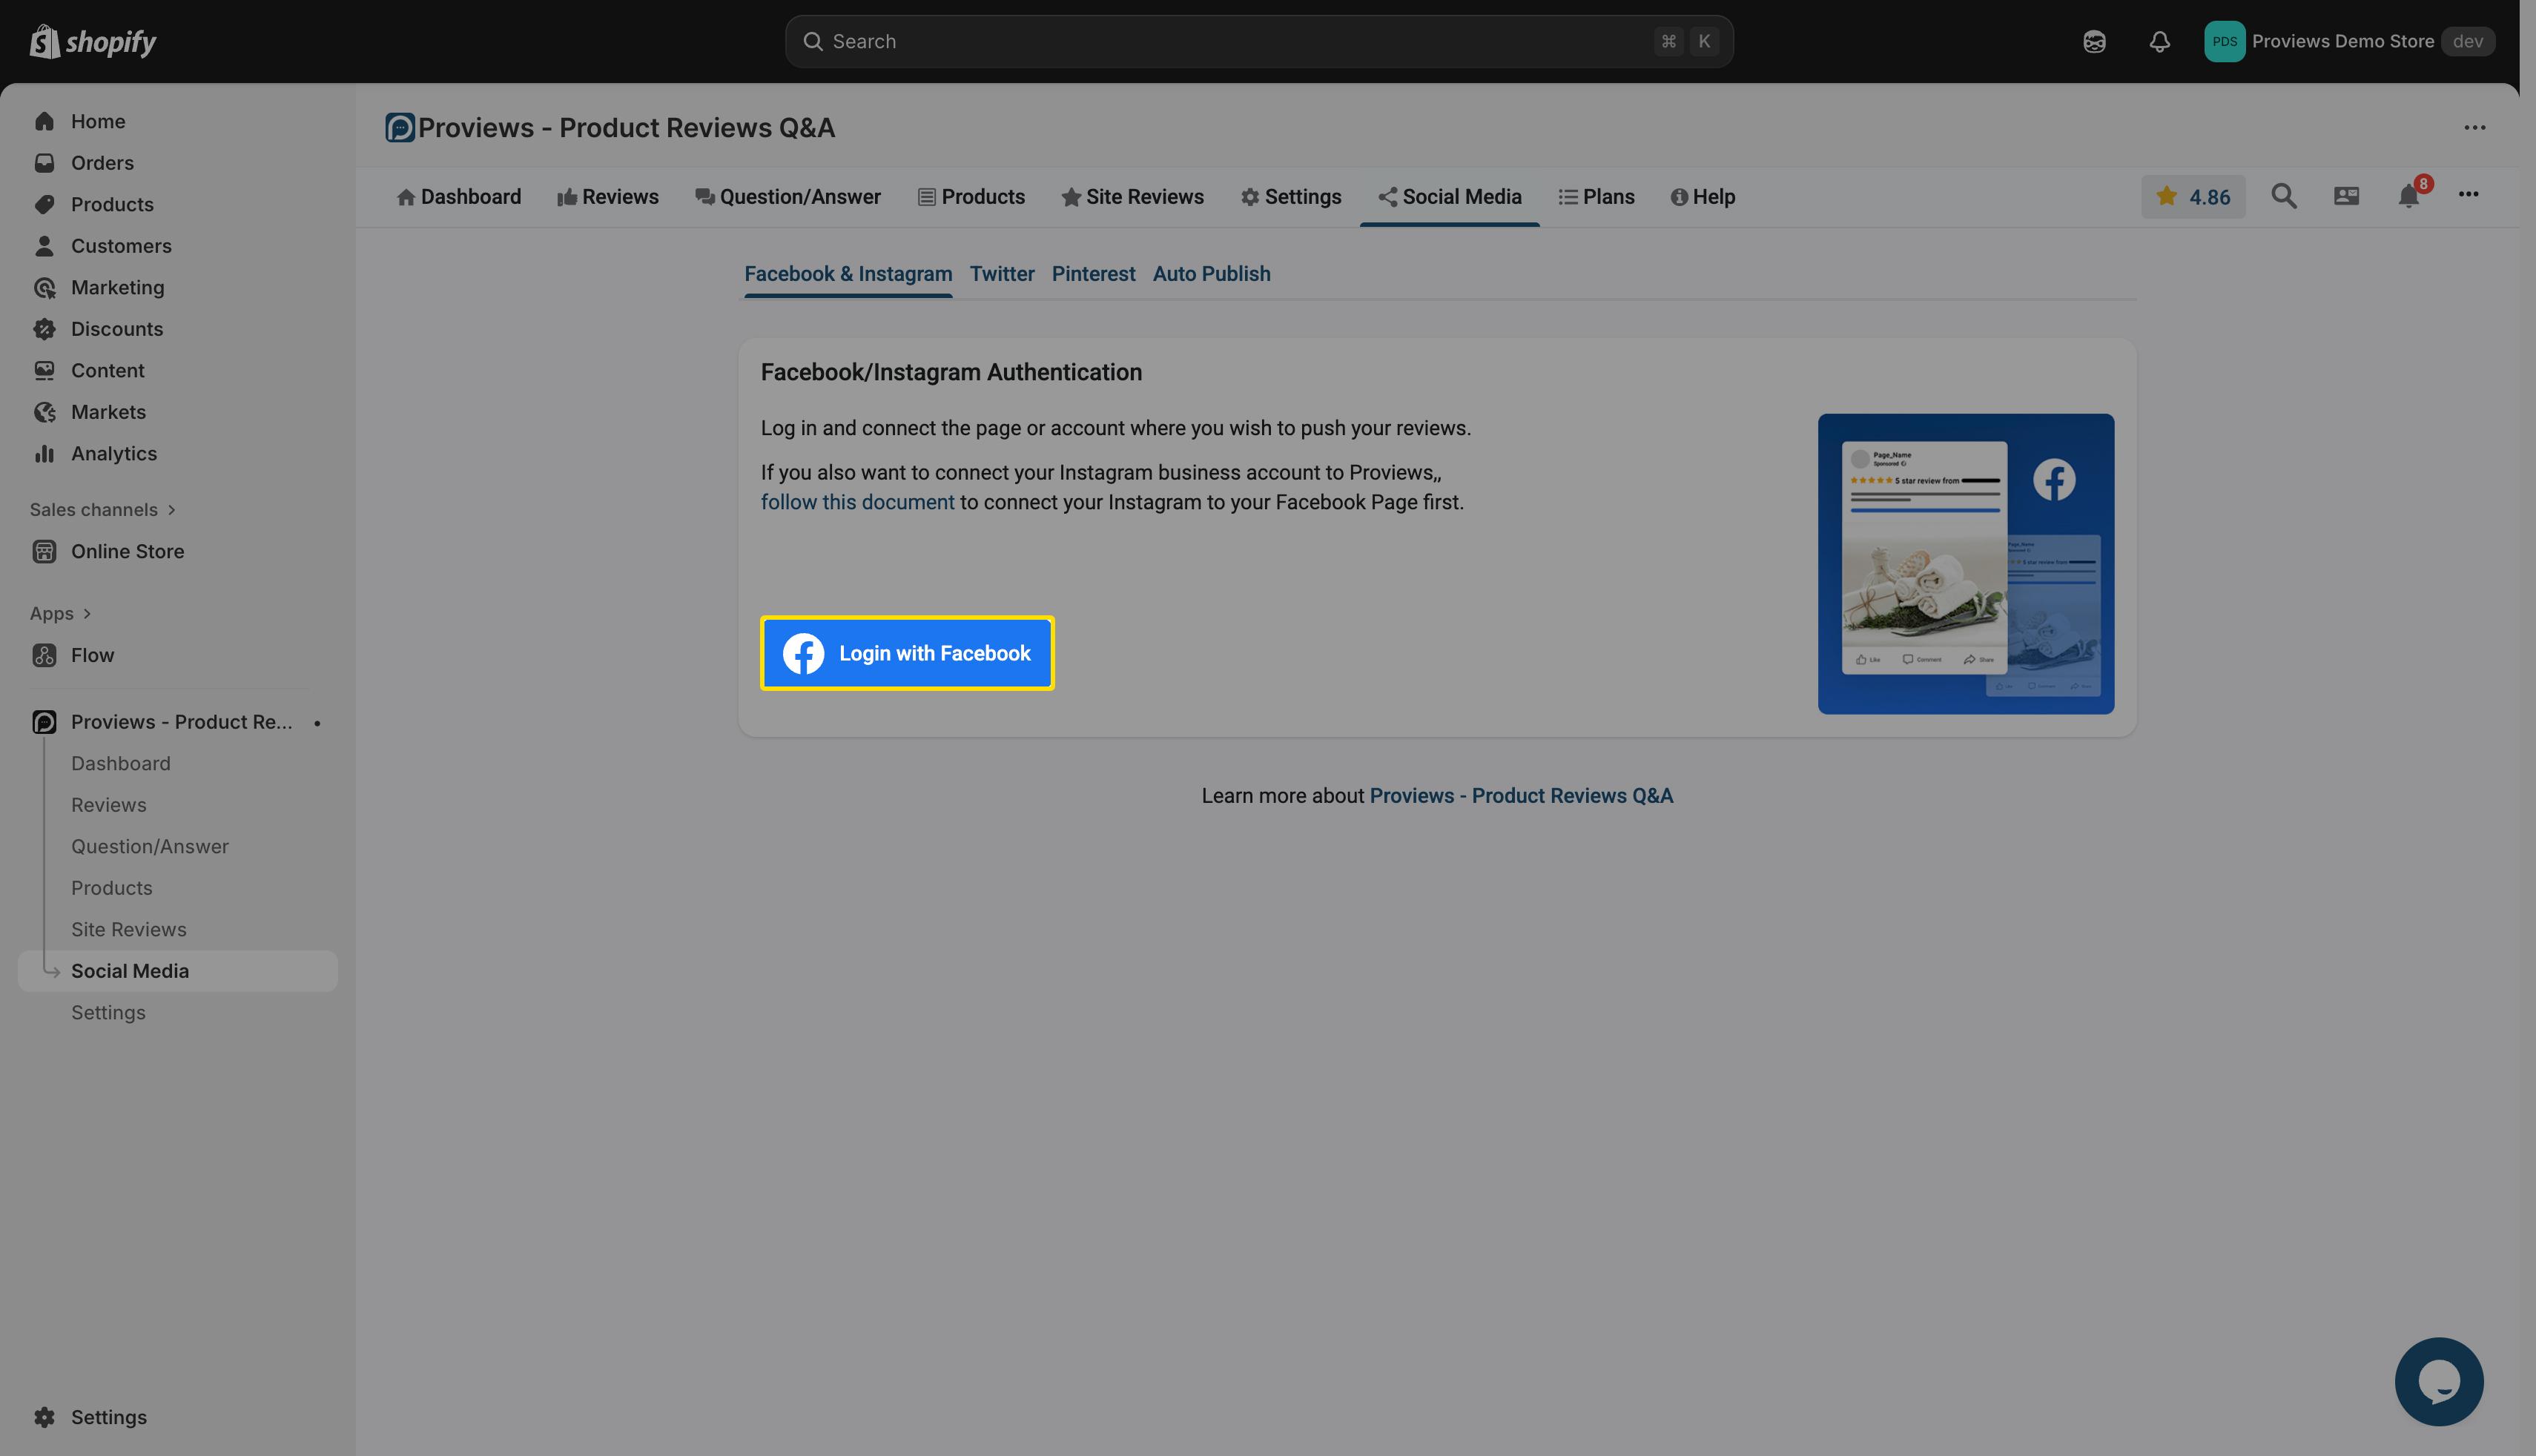Screen dimensions: 2536x1456
Task: Open Proviews notifications bell with badge
Action: [x=2409, y=196]
